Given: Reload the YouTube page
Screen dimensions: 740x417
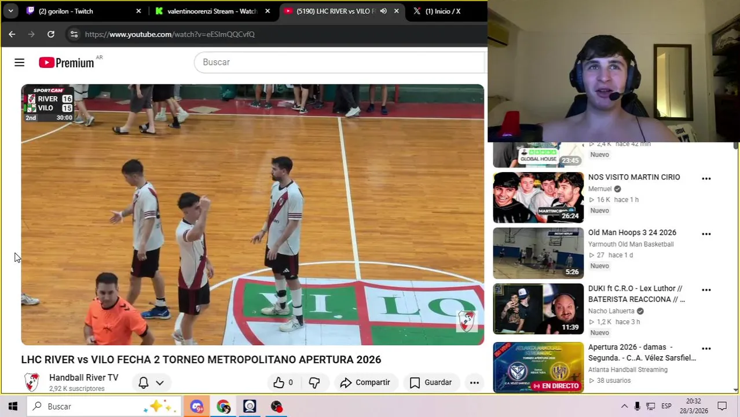Looking at the screenshot, I should pos(51,34).
